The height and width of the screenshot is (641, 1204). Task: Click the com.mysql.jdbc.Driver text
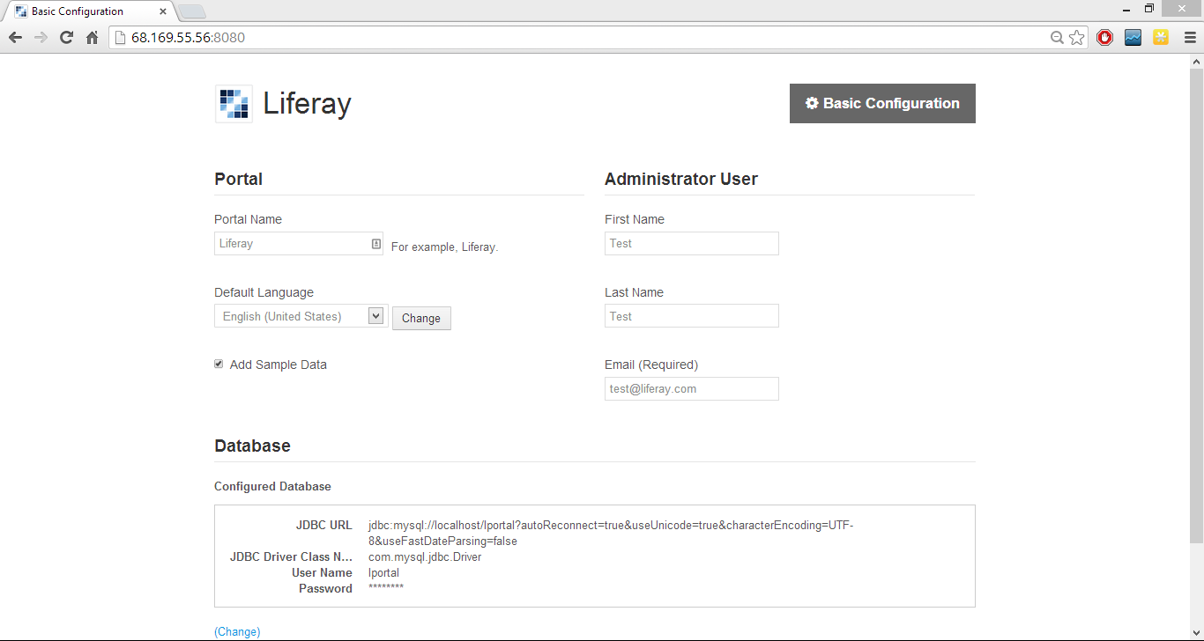[425, 556]
